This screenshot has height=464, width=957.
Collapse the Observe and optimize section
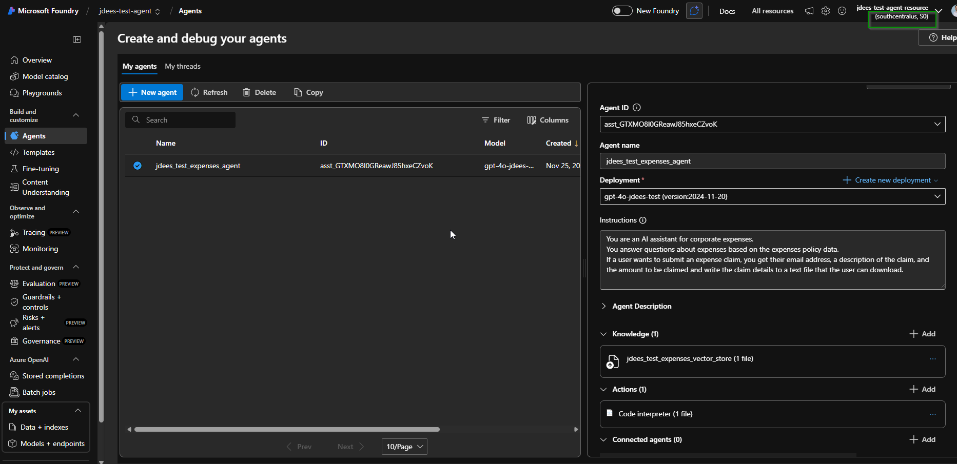(76, 212)
